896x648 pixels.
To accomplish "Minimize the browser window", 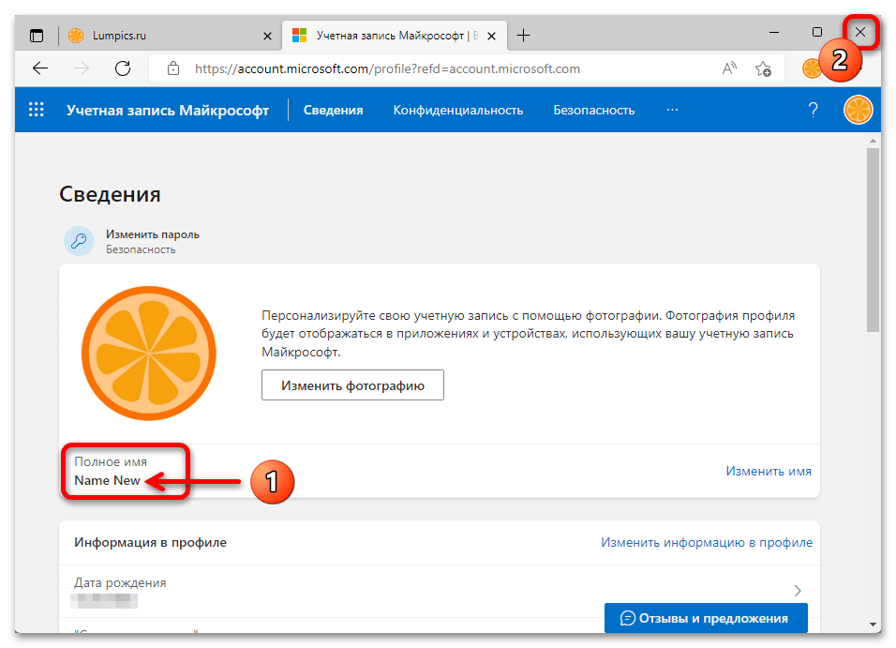I will (x=774, y=33).
